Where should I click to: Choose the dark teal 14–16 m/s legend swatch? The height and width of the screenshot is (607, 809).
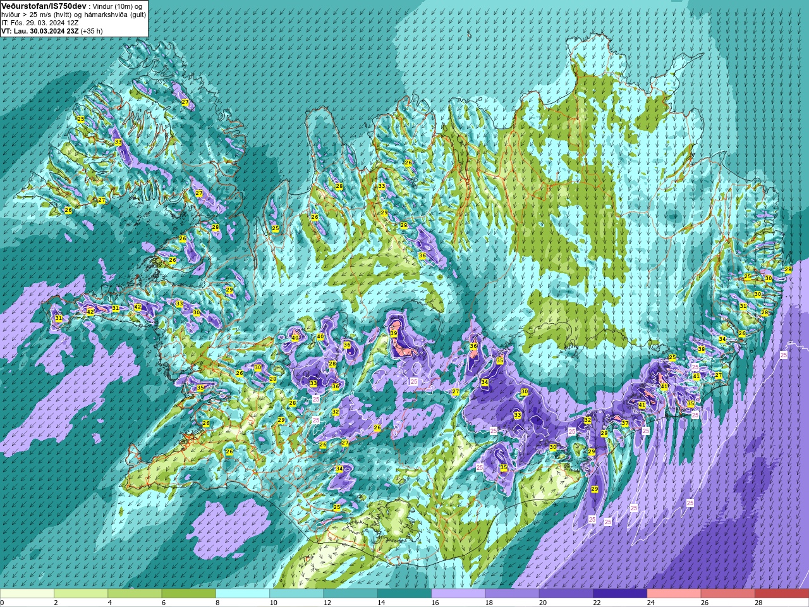(404, 594)
